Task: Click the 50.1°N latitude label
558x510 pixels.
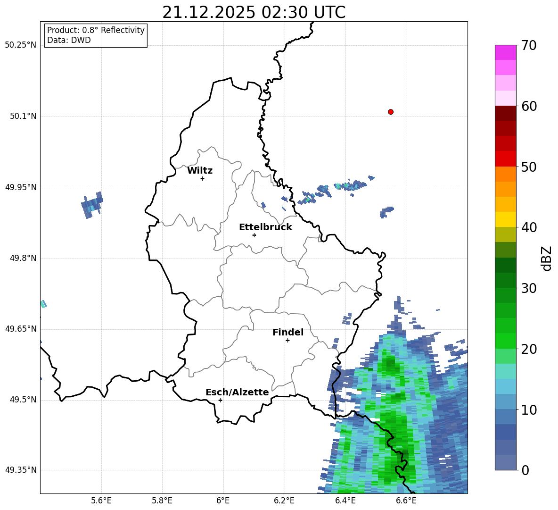Action: pyautogui.click(x=24, y=116)
